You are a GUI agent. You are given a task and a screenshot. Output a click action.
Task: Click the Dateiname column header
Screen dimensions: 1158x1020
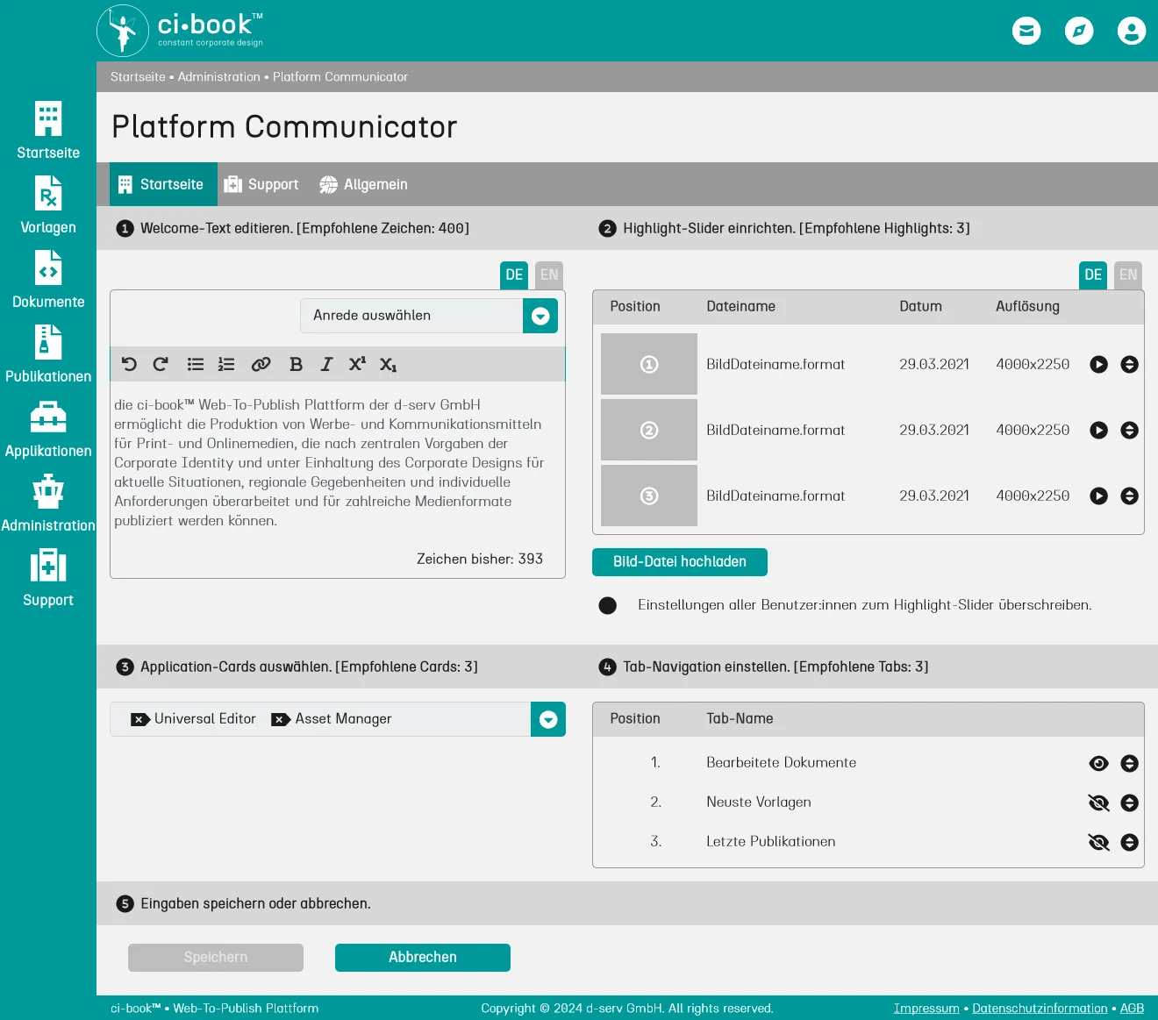click(x=741, y=306)
